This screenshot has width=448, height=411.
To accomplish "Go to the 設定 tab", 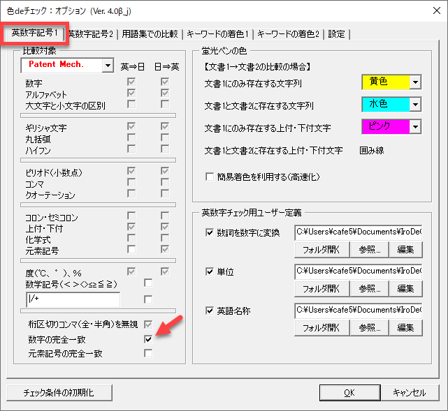I will click(x=336, y=33).
